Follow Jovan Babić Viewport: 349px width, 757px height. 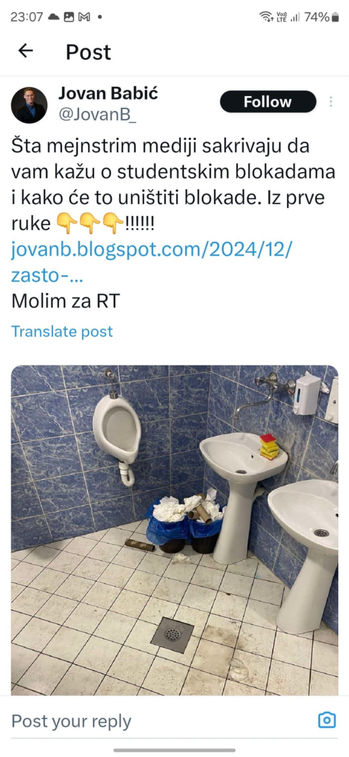click(x=268, y=102)
